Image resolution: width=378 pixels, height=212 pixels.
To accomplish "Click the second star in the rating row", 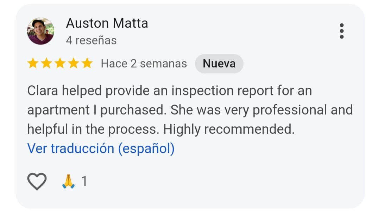I will click(x=47, y=64).
